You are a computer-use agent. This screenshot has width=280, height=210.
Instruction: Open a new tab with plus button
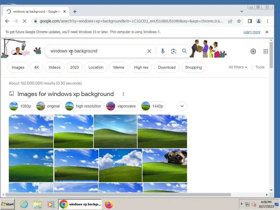pyautogui.click(x=75, y=11)
